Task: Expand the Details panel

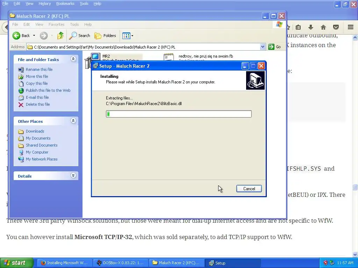Action: [x=73, y=176]
